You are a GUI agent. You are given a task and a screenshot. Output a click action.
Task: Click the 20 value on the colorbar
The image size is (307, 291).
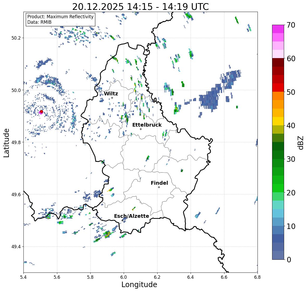click(291, 193)
